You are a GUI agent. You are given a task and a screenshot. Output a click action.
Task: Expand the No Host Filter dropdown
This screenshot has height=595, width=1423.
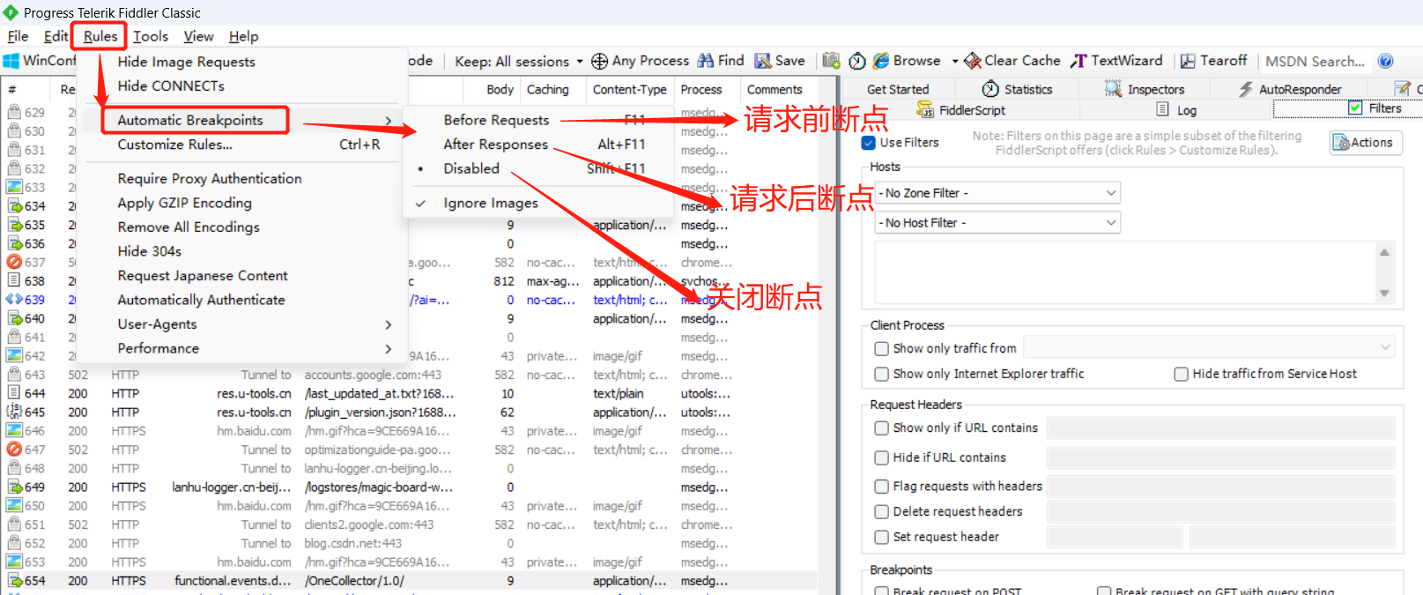coord(997,223)
